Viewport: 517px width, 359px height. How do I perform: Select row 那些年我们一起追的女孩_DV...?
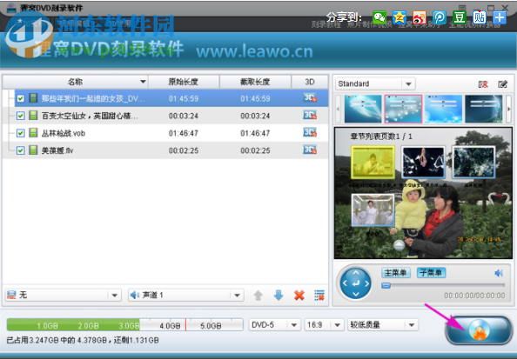coord(171,98)
